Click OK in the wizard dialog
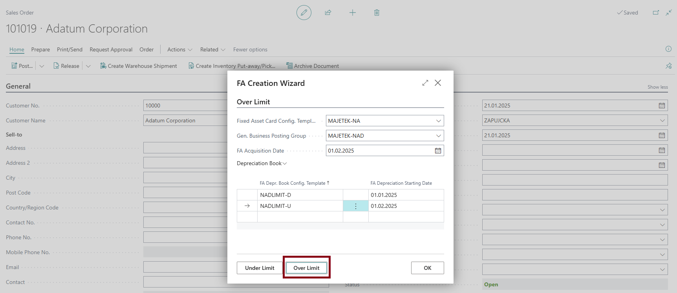Screen dimensions: 677x293 [x=428, y=268]
